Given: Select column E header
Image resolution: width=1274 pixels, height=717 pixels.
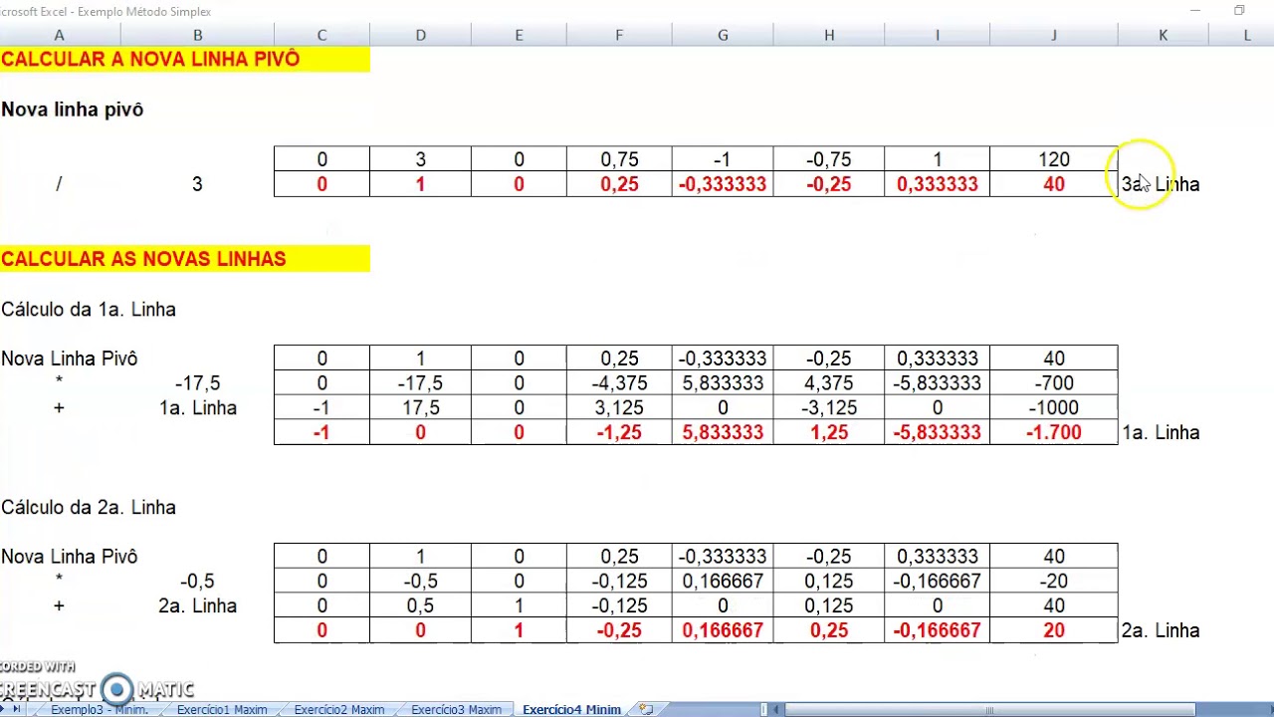Looking at the screenshot, I should [519, 35].
